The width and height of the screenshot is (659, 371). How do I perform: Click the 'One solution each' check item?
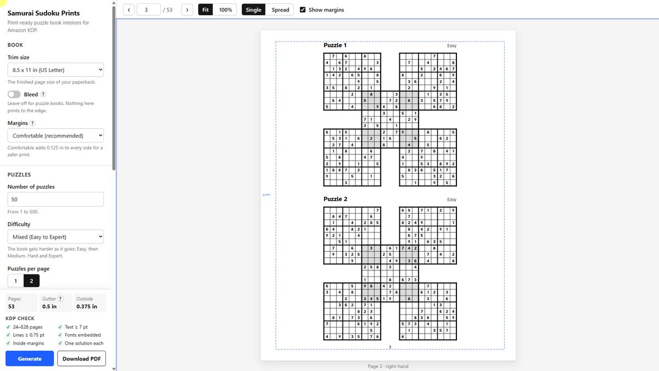(x=80, y=343)
